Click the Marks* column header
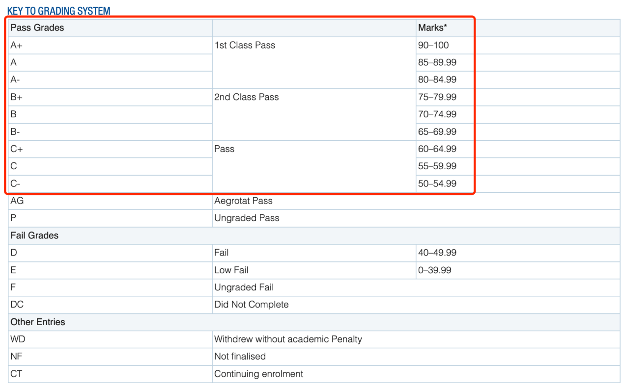623x387 pixels. click(x=432, y=28)
